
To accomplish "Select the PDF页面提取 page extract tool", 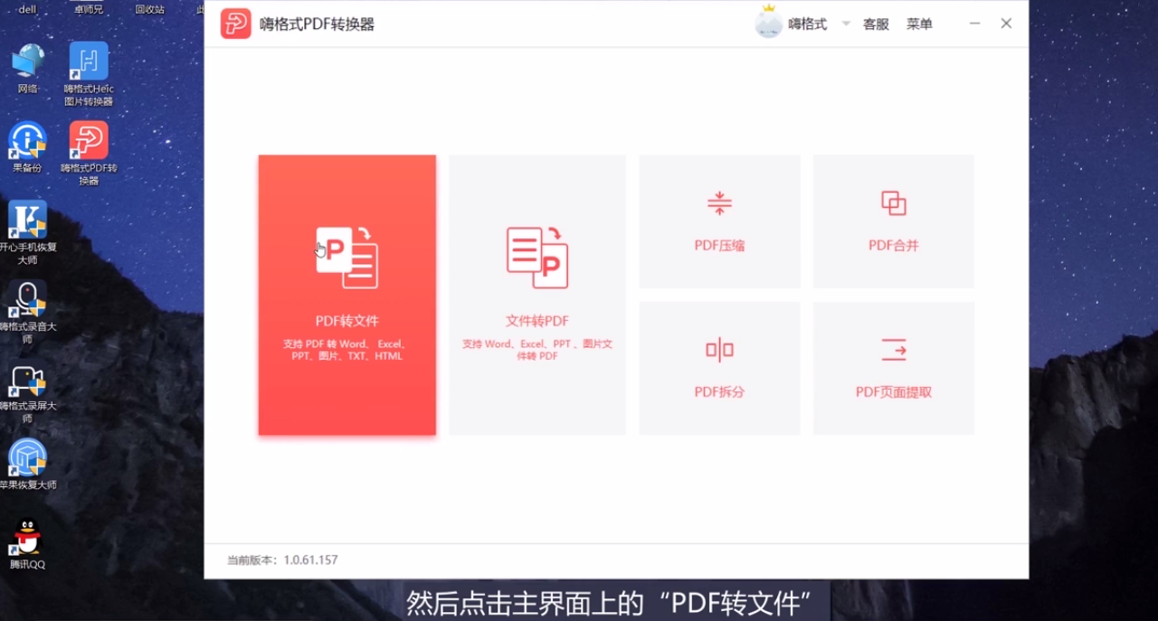I will [x=894, y=369].
